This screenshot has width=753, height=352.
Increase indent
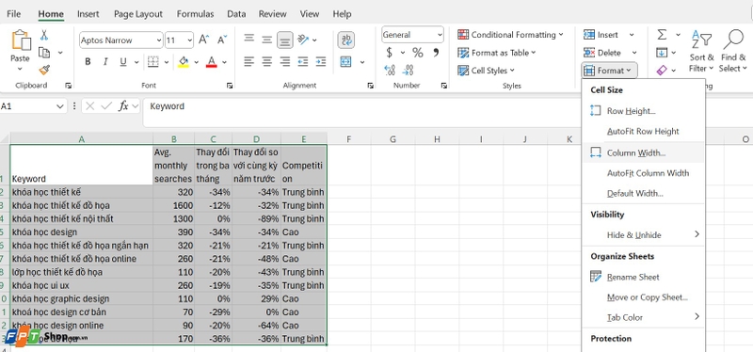(x=321, y=61)
